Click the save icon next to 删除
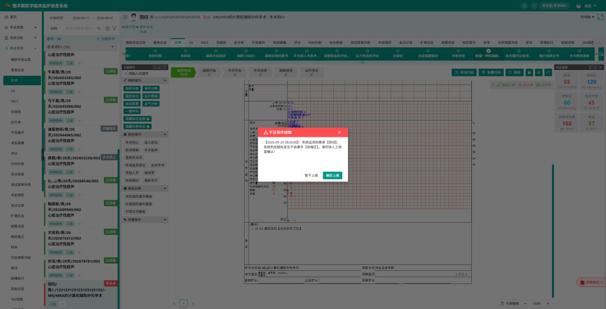The image size is (606, 309). pyautogui.click(x=529, y=72)
